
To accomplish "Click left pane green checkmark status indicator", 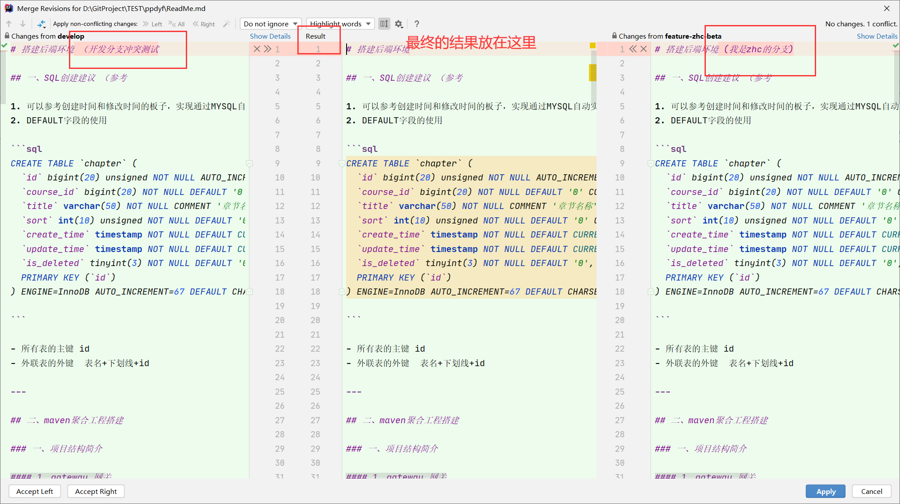I will click(x=4, y=45).
